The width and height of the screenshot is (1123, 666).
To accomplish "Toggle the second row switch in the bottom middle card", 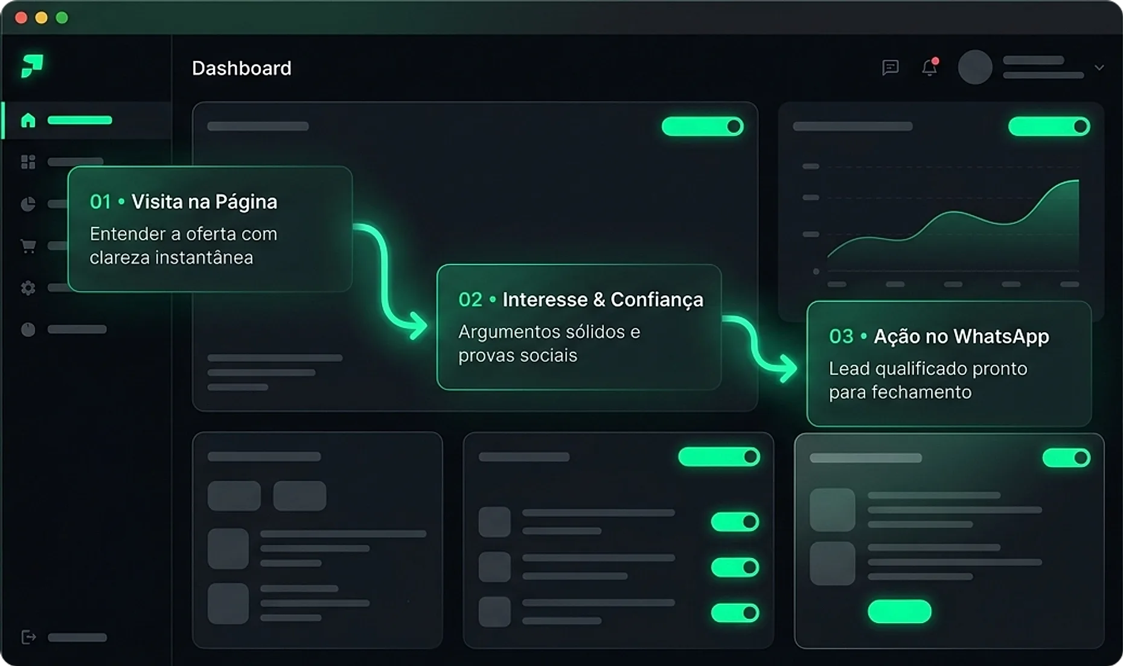I will pos(735,567).
